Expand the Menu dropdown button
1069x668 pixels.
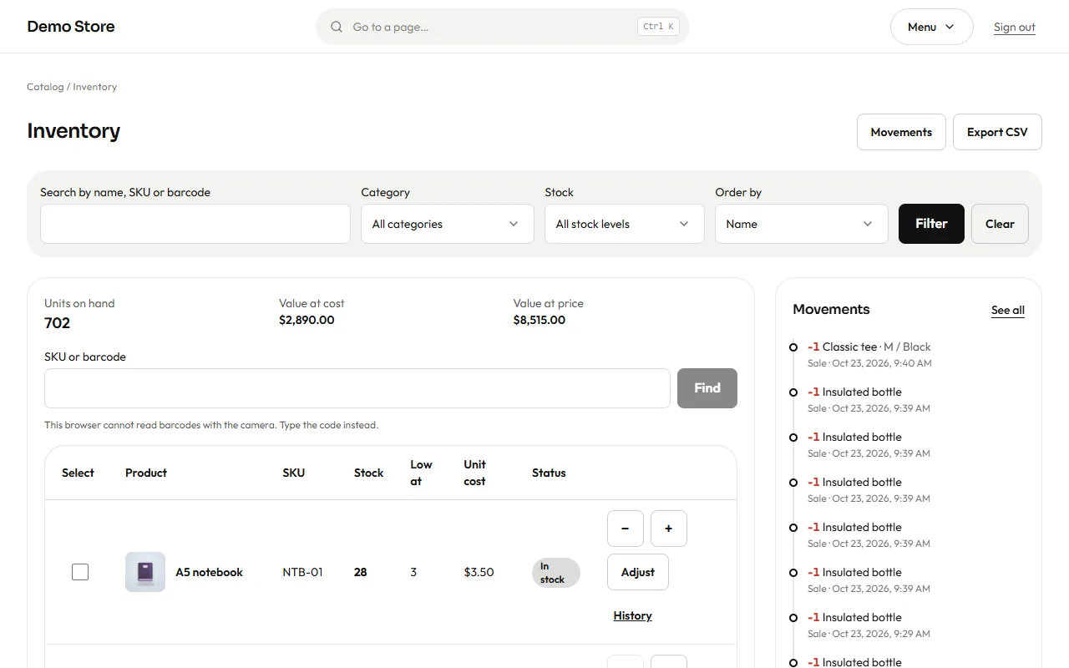coord(932,27)
